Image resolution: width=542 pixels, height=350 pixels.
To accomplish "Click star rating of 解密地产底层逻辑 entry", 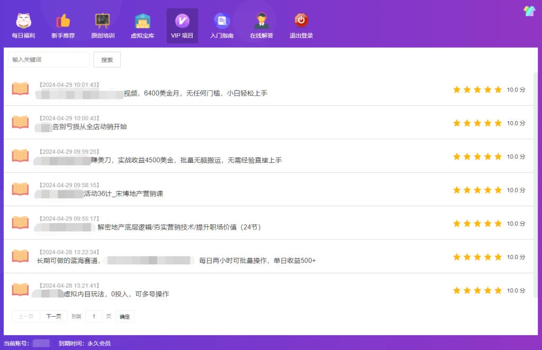I will [x=477, y=224].
